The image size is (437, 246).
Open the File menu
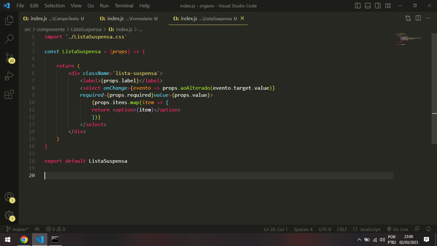pyautogui.click(x=20, y=6)
